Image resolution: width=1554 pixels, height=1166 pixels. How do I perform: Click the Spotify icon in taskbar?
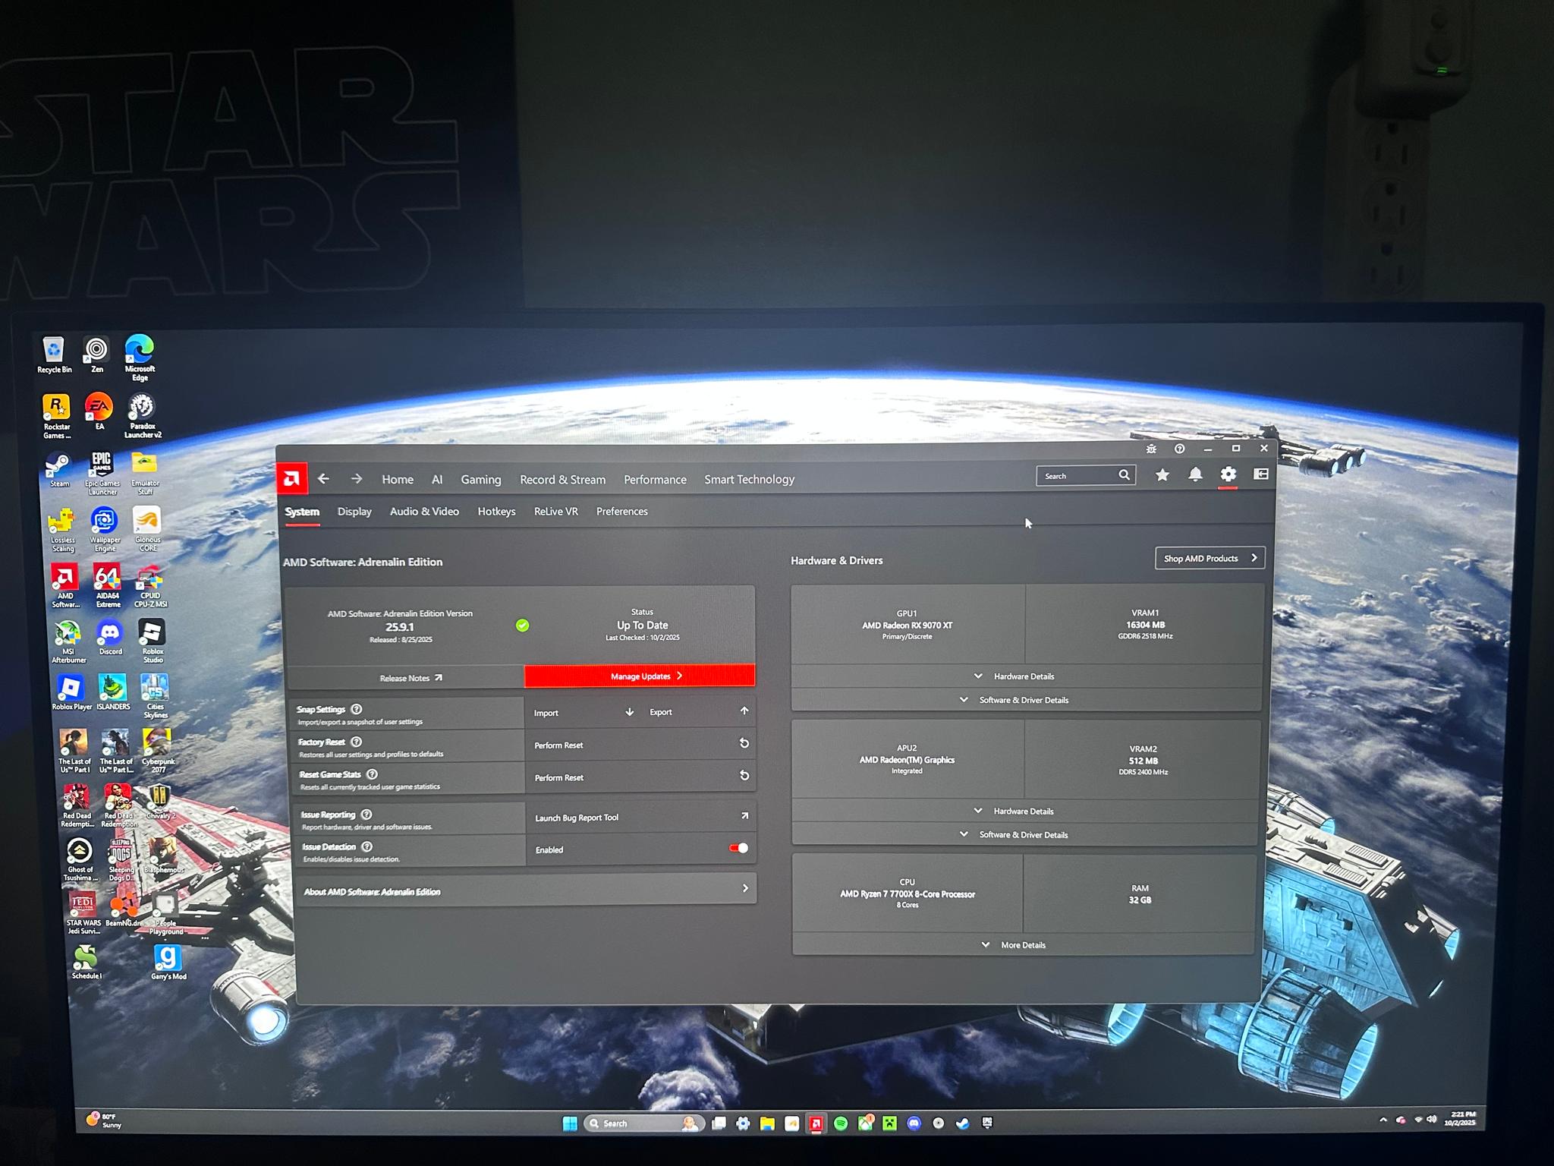point(841,1123)
